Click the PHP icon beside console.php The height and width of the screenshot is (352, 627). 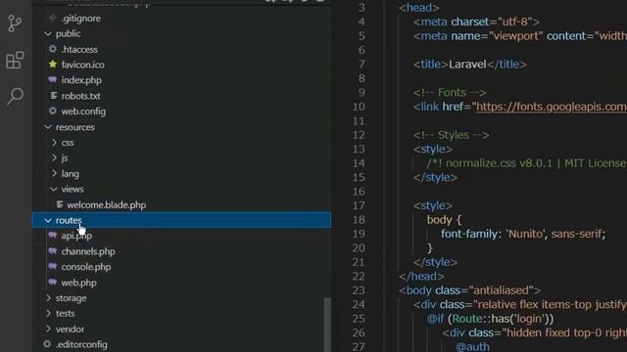tap(52, 267)
